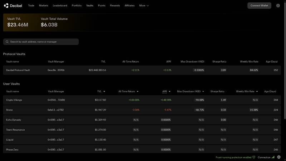Open the Trade tab
286x161 pixels.
(31, 6)
